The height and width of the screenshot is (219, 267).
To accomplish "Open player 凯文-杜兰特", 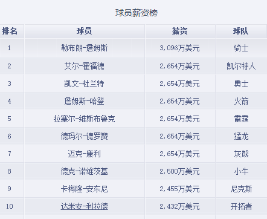I will click(x=84, y=83).
